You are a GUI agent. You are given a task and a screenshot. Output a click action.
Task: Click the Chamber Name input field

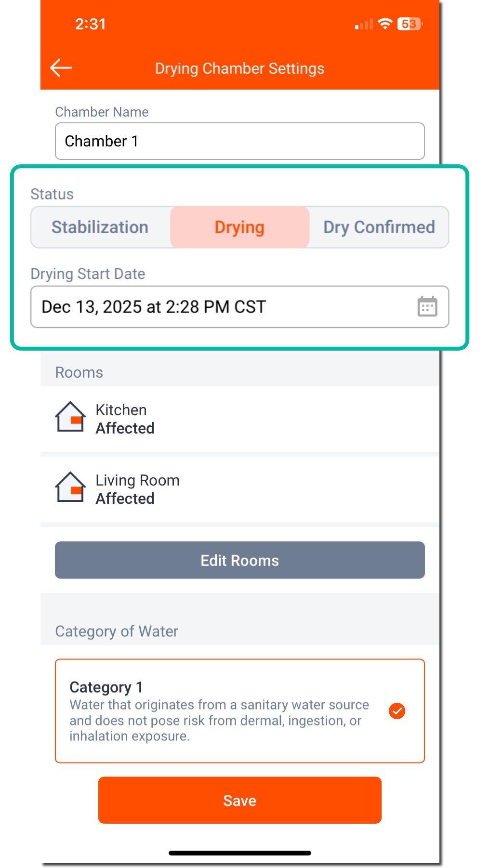coord(239,141)
